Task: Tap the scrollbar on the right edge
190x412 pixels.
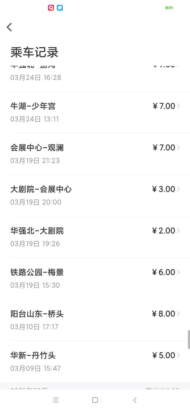Action: pyautogui.click(x=189, y=338)
